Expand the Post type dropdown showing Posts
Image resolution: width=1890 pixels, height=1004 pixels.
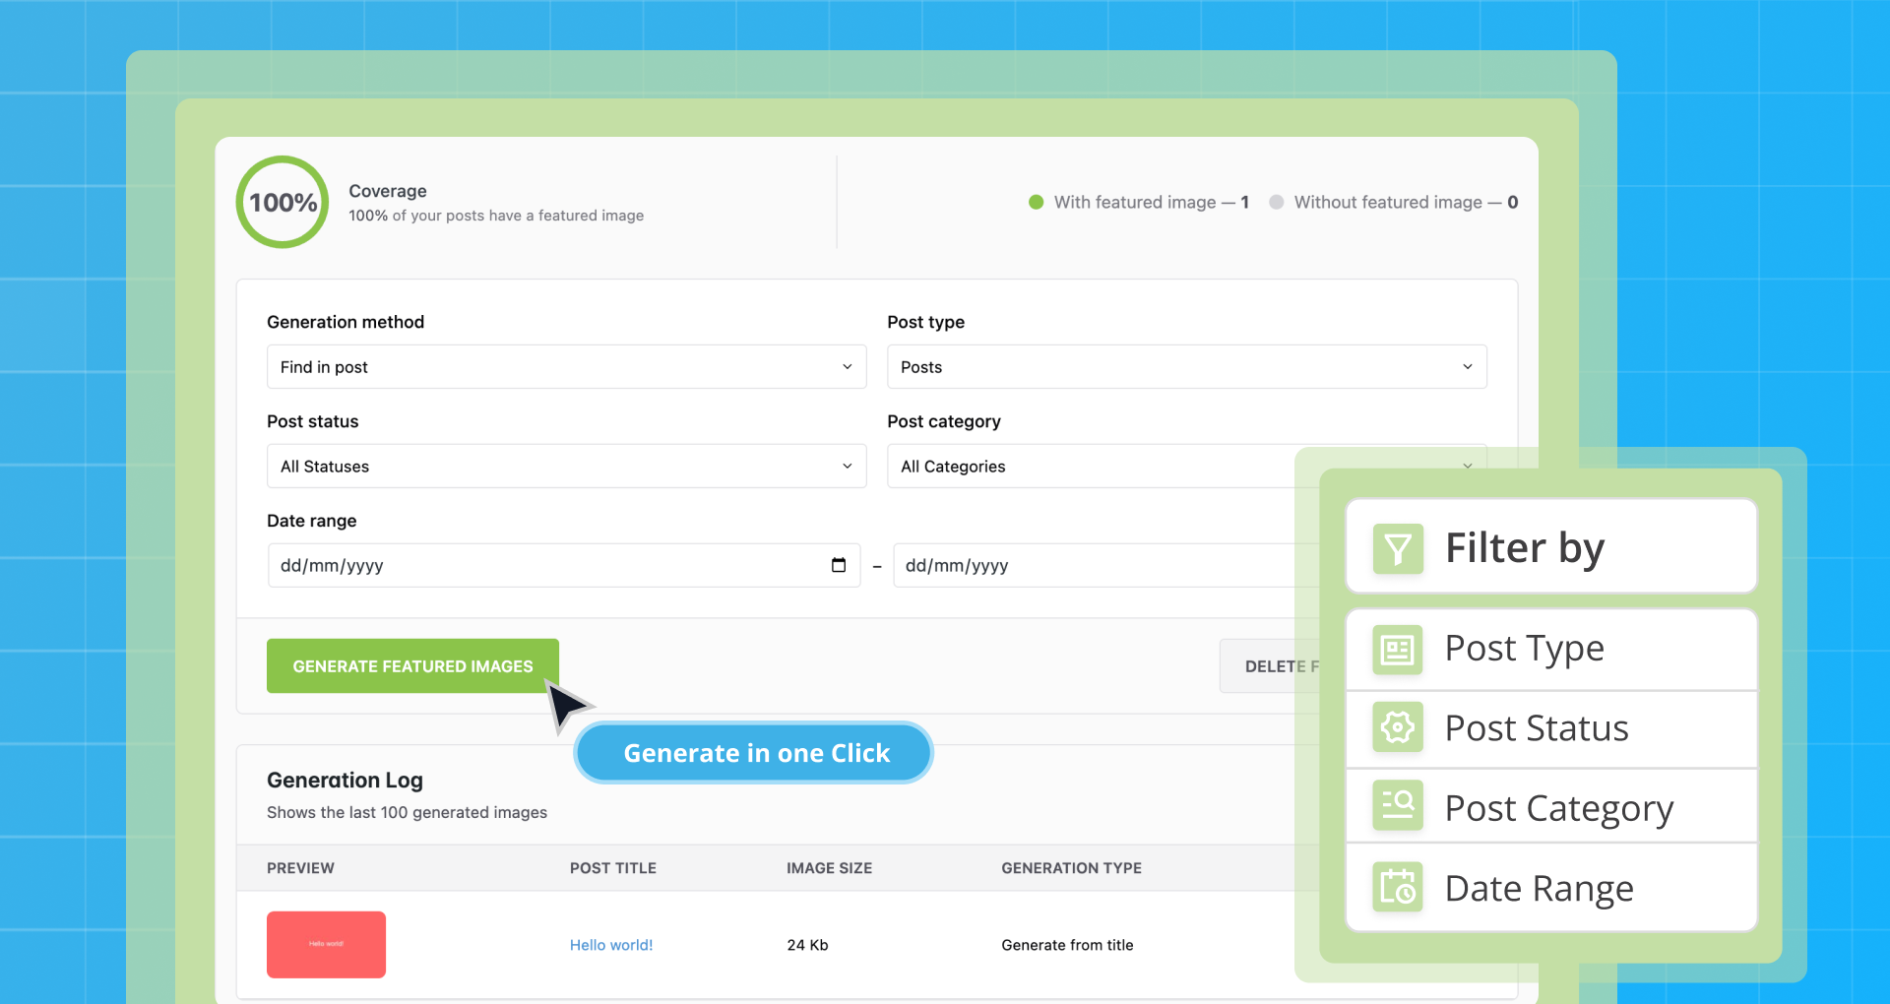[x=1186, y=366]
